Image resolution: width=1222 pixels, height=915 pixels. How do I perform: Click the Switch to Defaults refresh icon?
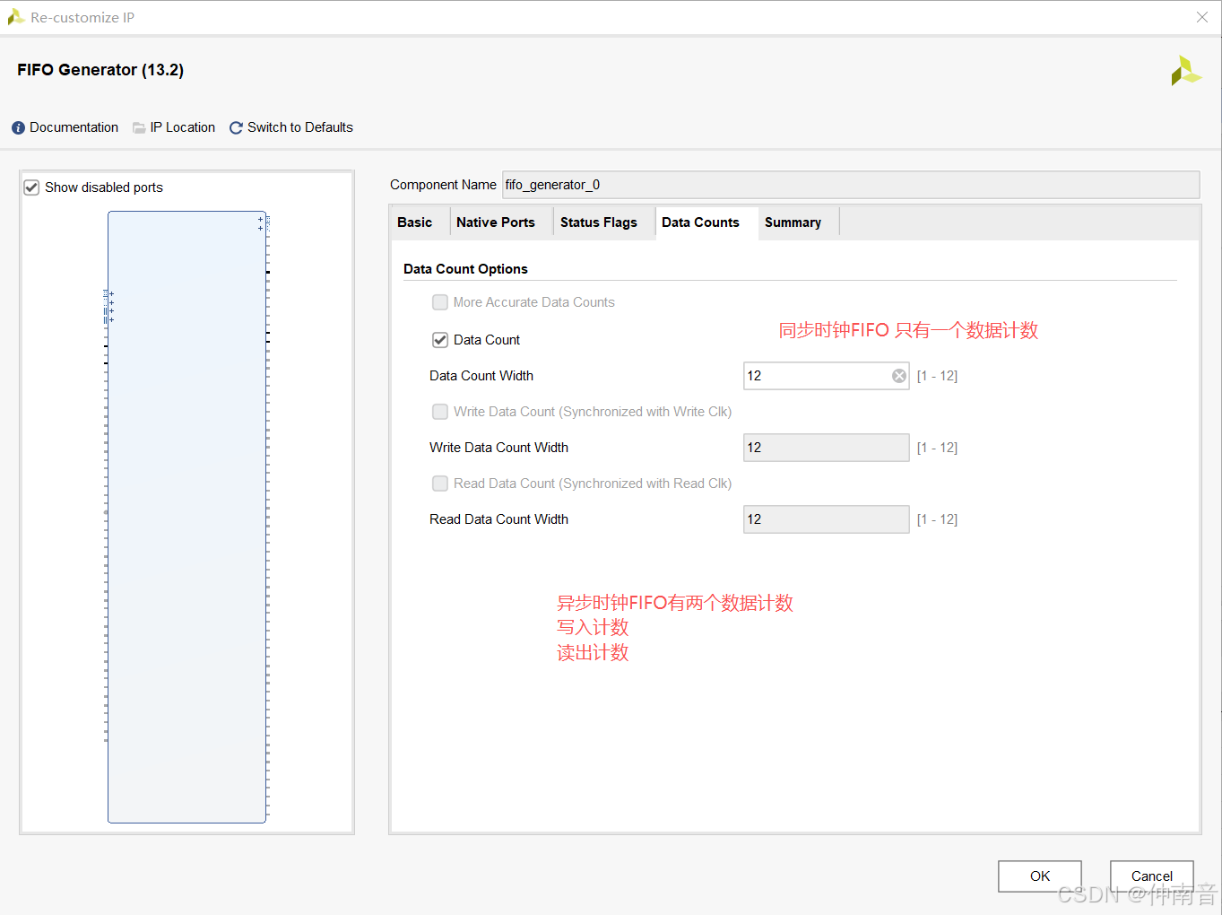click(236, 128)
